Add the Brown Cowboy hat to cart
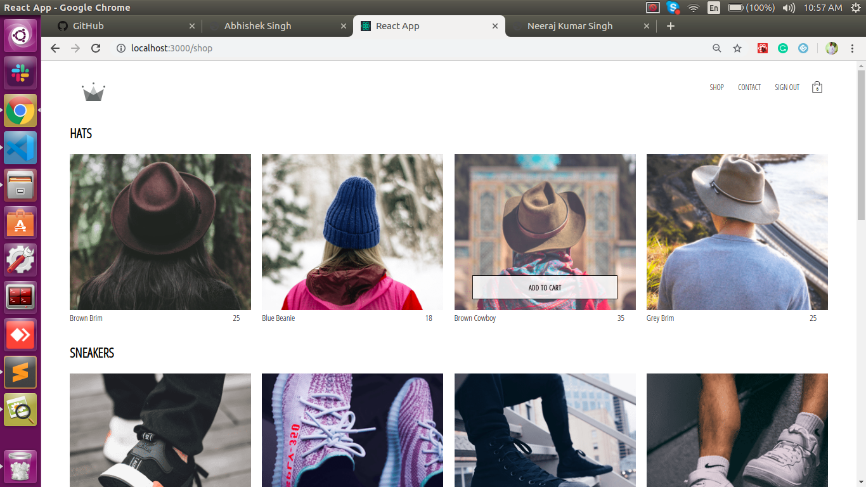The width and height of the screenshot is (866, 487). (545, 287)
